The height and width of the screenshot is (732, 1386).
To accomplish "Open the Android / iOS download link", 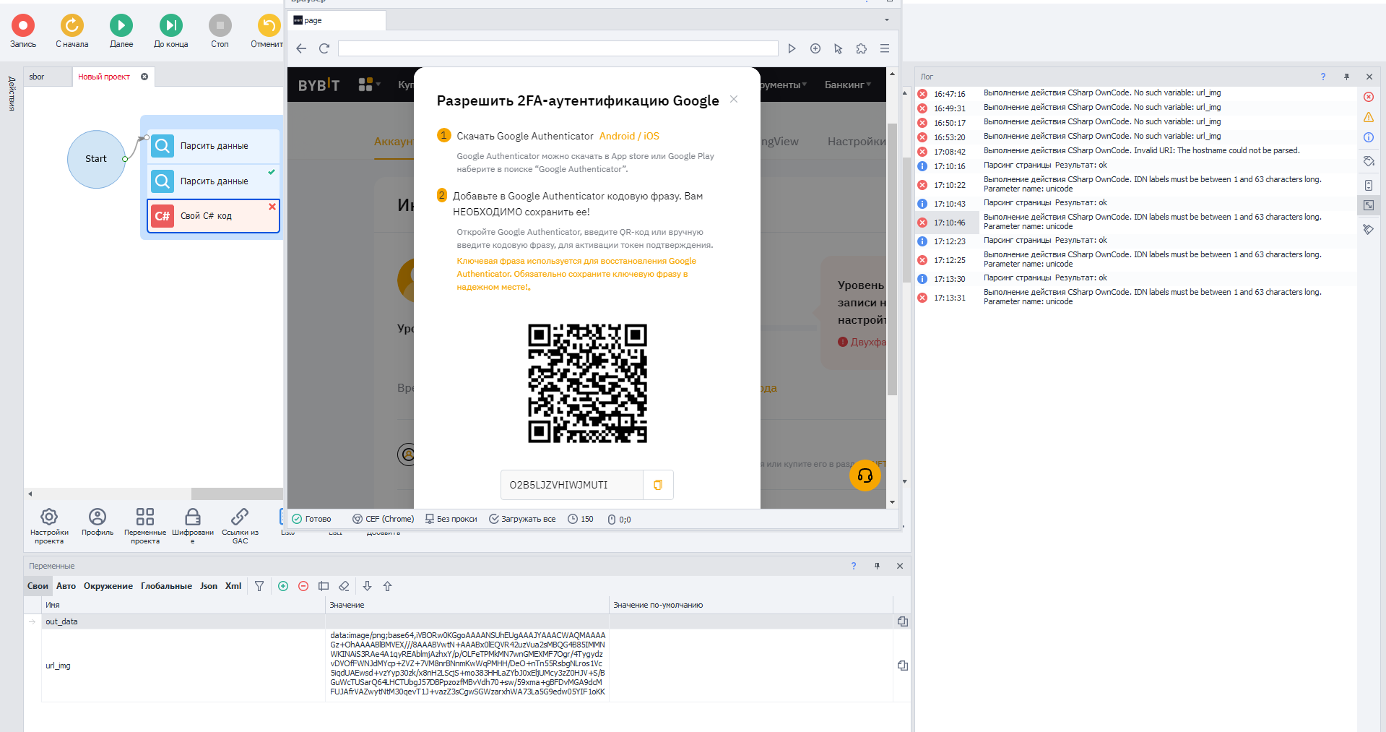I will click(629, 136).
